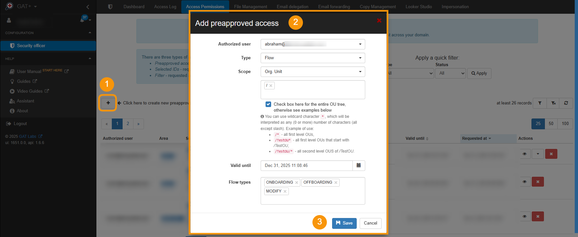This screenshot has width=578, height=237.
Task: Switch to the File Management tab
Action: point(250,6)
